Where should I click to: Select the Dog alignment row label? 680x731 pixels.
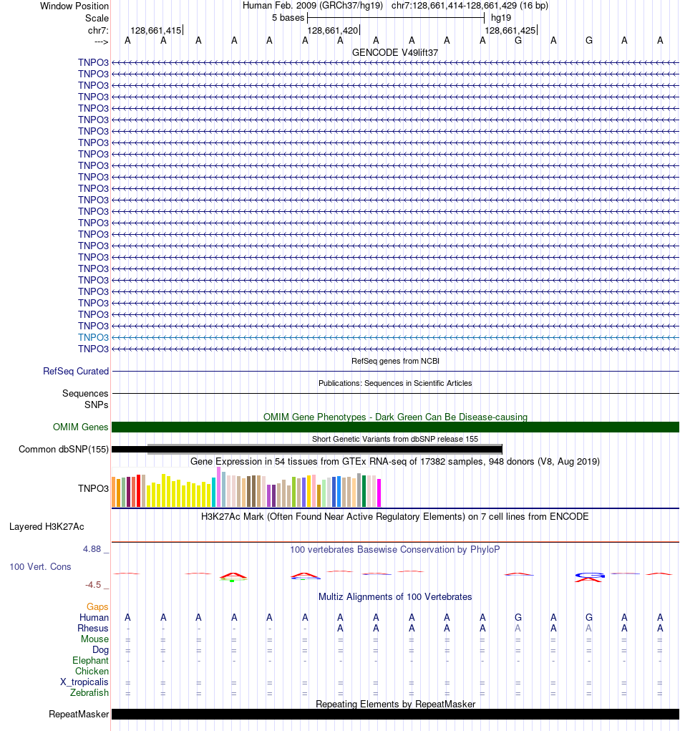click(x=100, y=649)
